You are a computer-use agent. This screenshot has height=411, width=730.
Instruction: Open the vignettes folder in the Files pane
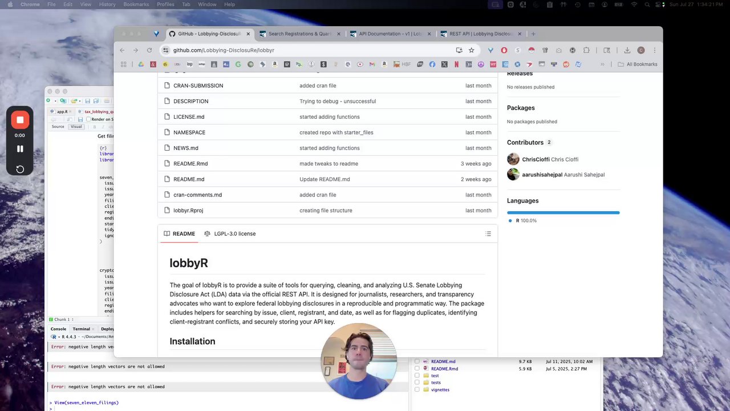click(x=440, y=389)
